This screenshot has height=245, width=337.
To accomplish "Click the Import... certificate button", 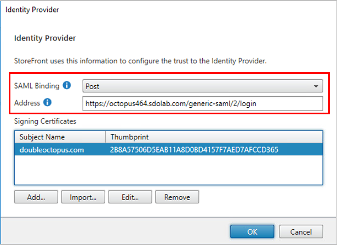I will point(83,197).
